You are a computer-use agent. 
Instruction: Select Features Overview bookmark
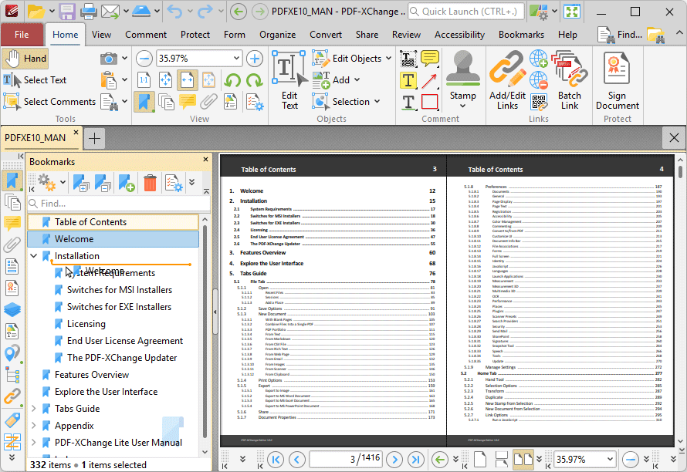92,375
